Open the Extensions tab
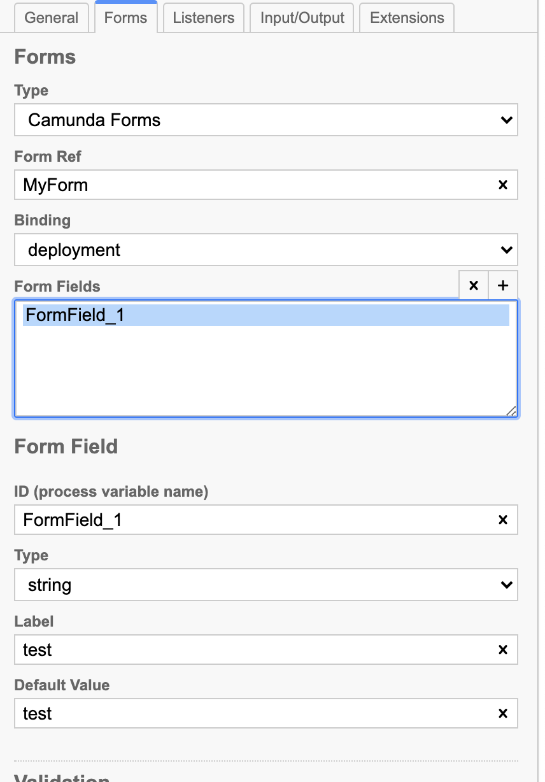Screen dimensions: 545x782 tap(407, 18)
